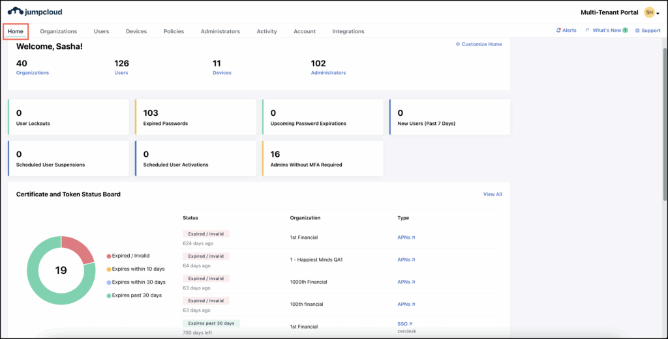
Task: Open the Admins Without MFA Required card
Action: [322, 159]
